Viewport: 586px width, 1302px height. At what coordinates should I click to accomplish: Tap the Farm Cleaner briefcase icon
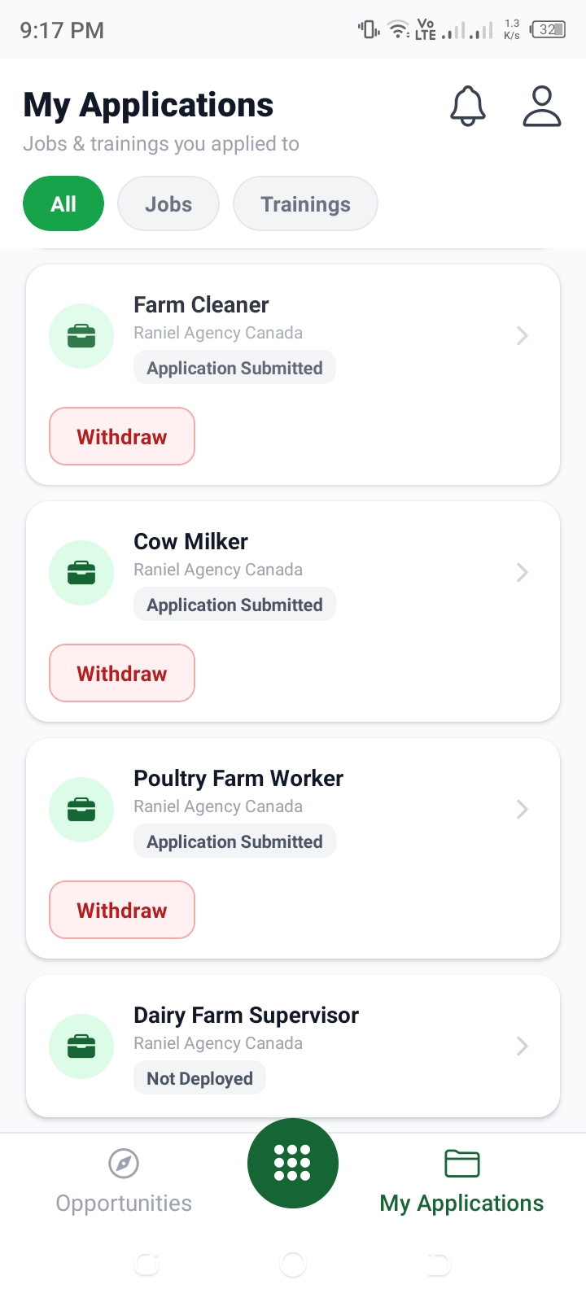click(x=81, y=336)
